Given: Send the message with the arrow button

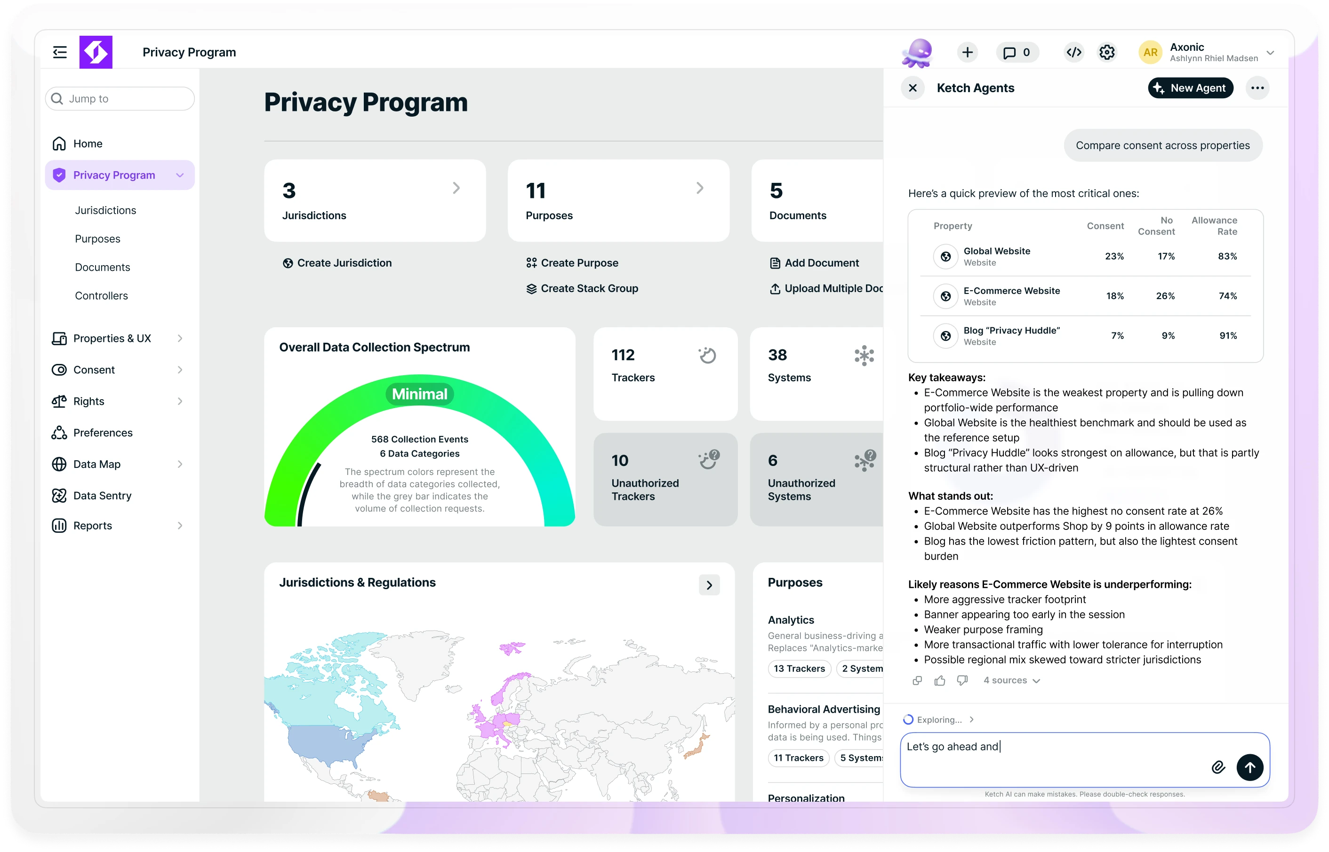Looking at the screenshot, I should (x=1250, y=767).
